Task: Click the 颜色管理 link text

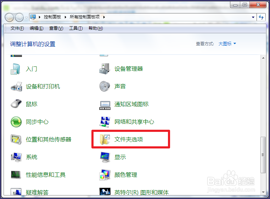Action: click(x=126, y=175)
